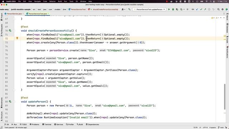Toggle Maven tool window on right
This screenshot has width=229, height=129.
pos(228,17)
